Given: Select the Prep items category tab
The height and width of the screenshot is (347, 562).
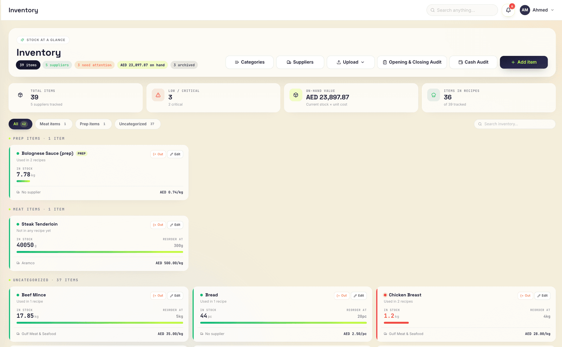Looking at the screenshot, I should click(93, 124).
